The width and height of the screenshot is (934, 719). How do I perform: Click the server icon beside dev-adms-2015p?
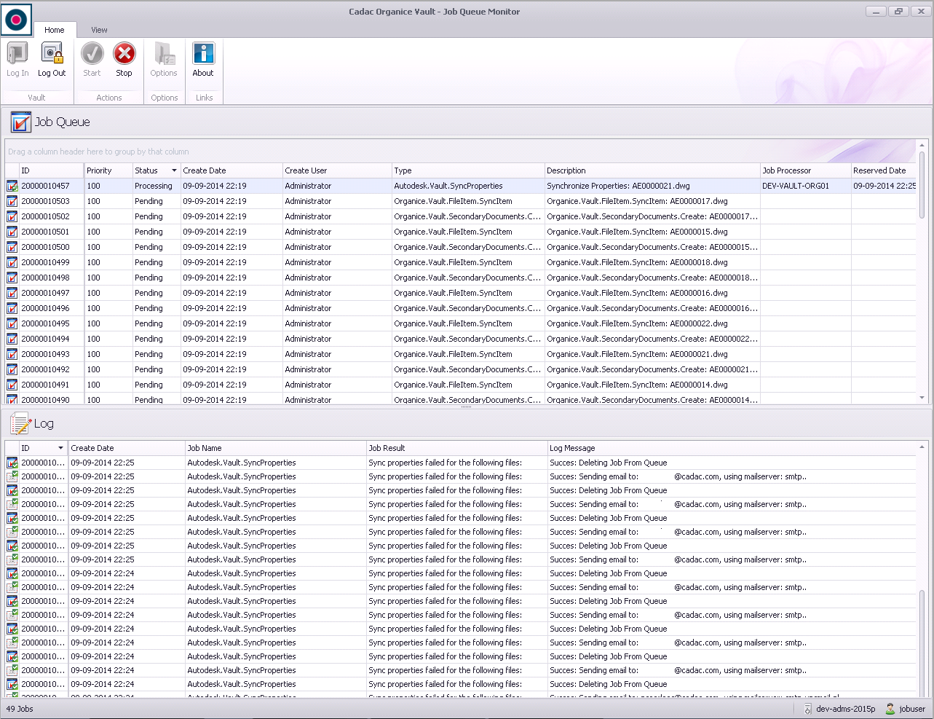point(807,709)
